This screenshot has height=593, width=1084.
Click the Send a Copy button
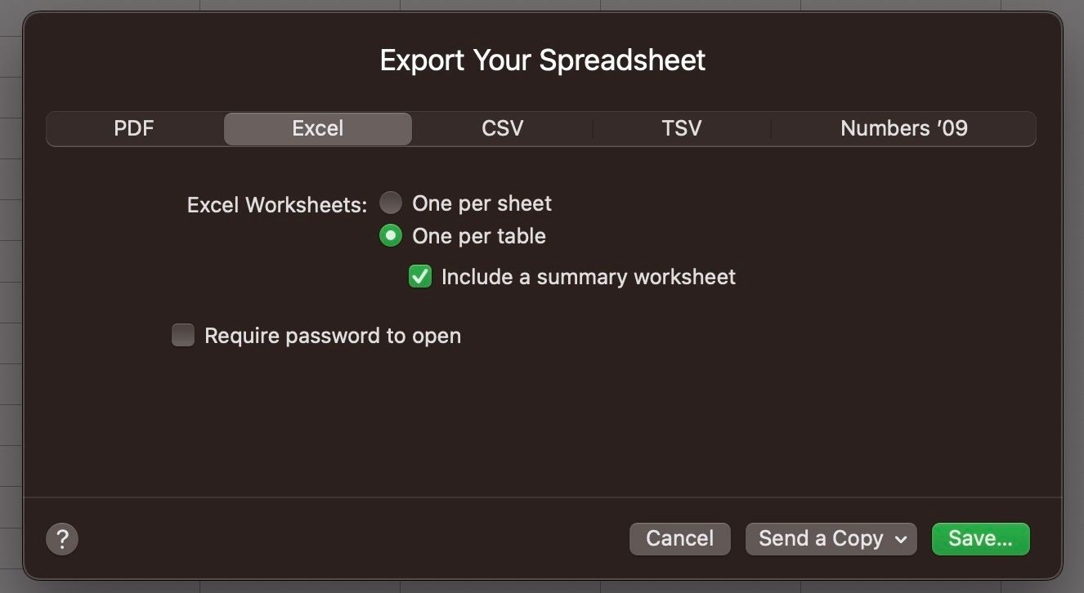[831, 539]
